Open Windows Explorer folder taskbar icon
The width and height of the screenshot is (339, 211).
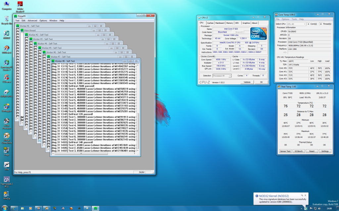22,208
